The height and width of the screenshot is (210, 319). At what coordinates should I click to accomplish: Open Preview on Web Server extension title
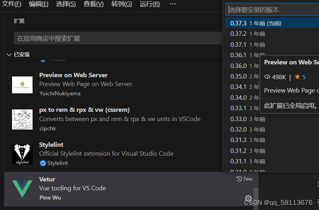pos(73,75)
